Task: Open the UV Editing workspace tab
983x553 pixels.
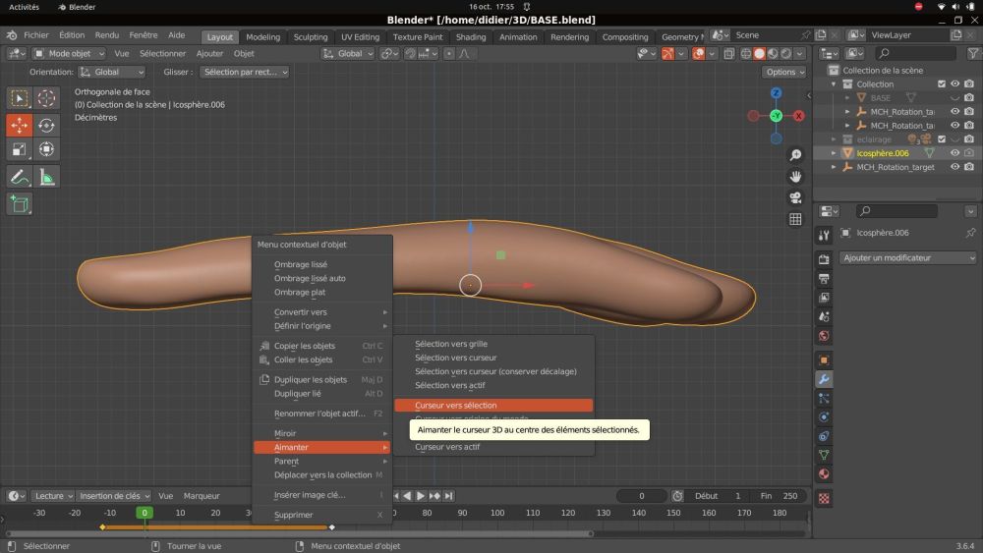Action: pyautogui.click(x=360, y=37)
